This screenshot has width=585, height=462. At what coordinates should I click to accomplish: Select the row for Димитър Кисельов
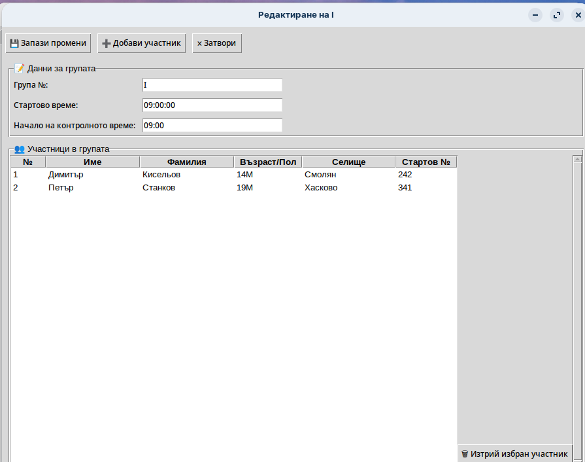(131, 175)
